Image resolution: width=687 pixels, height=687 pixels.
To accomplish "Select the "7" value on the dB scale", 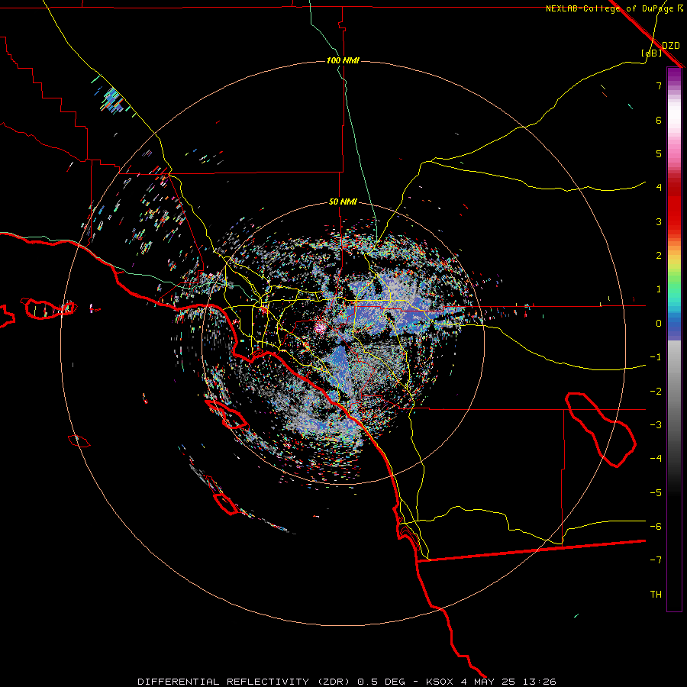I will (659, 85).
